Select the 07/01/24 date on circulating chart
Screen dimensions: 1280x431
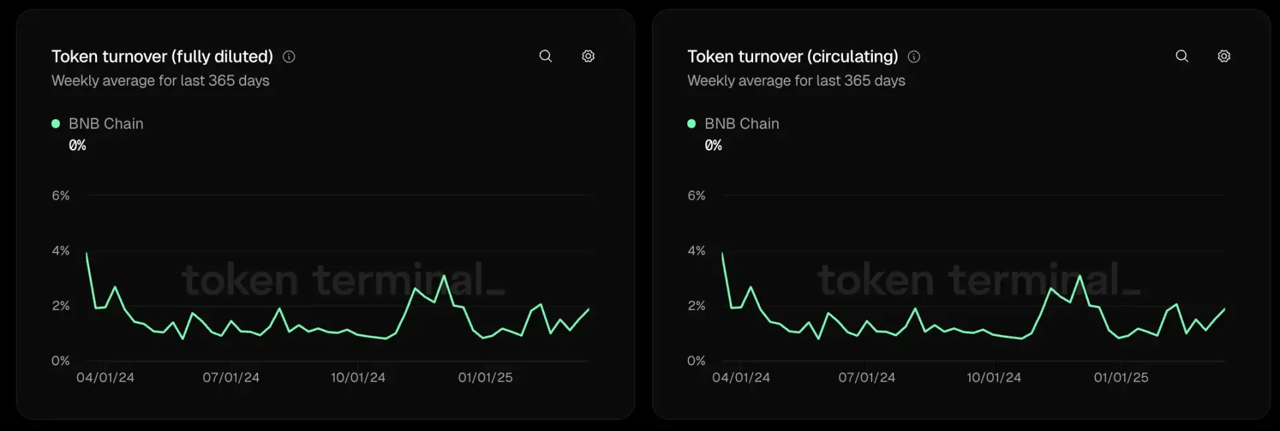867,377
